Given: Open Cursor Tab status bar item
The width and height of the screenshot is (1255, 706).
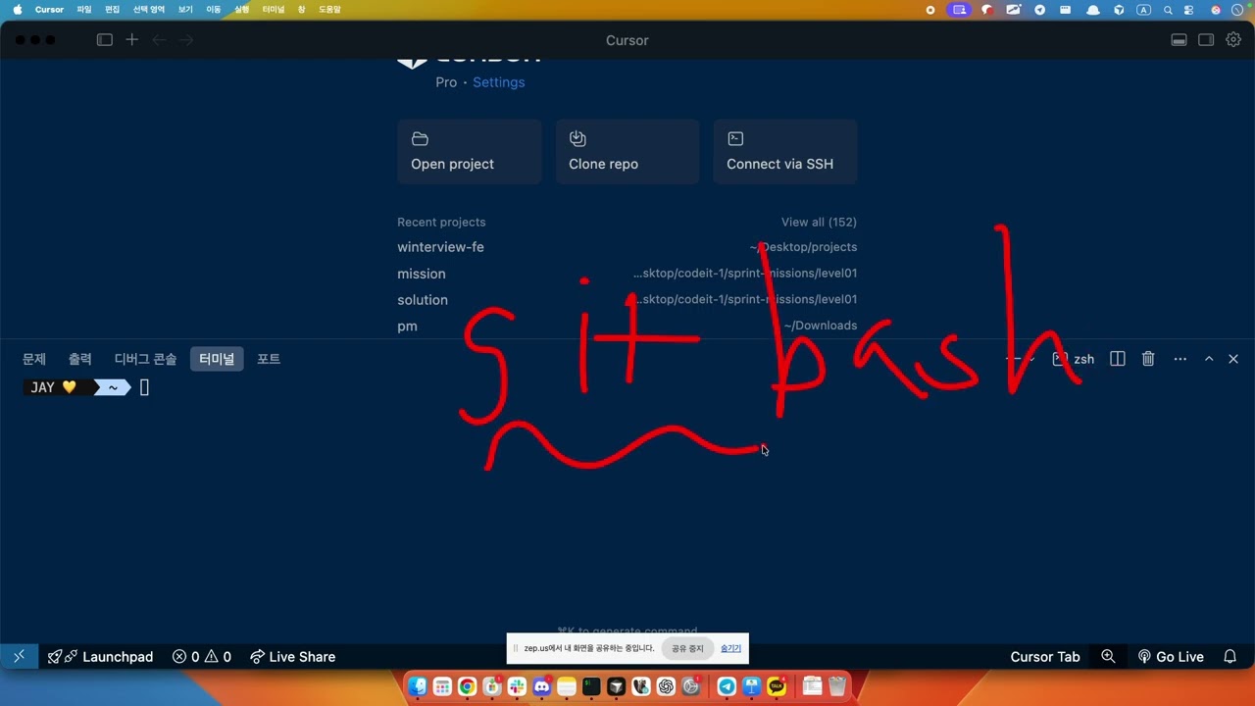Looking at the screenshot, I should [1045, 657].
